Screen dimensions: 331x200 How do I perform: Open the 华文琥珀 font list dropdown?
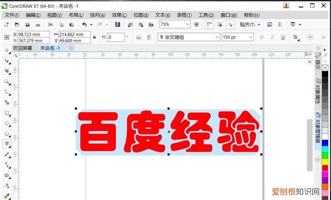217,37
